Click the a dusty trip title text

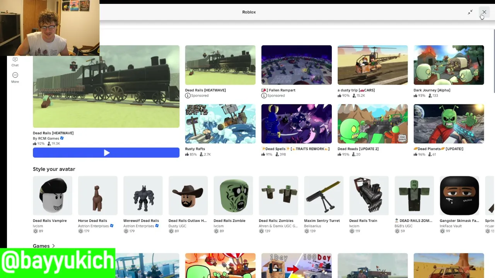[x=356, y=90]
